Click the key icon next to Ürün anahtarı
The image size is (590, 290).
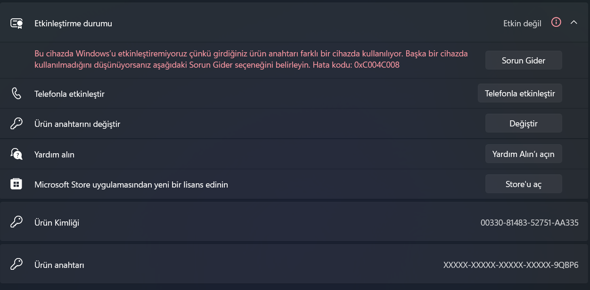[16, 265]
